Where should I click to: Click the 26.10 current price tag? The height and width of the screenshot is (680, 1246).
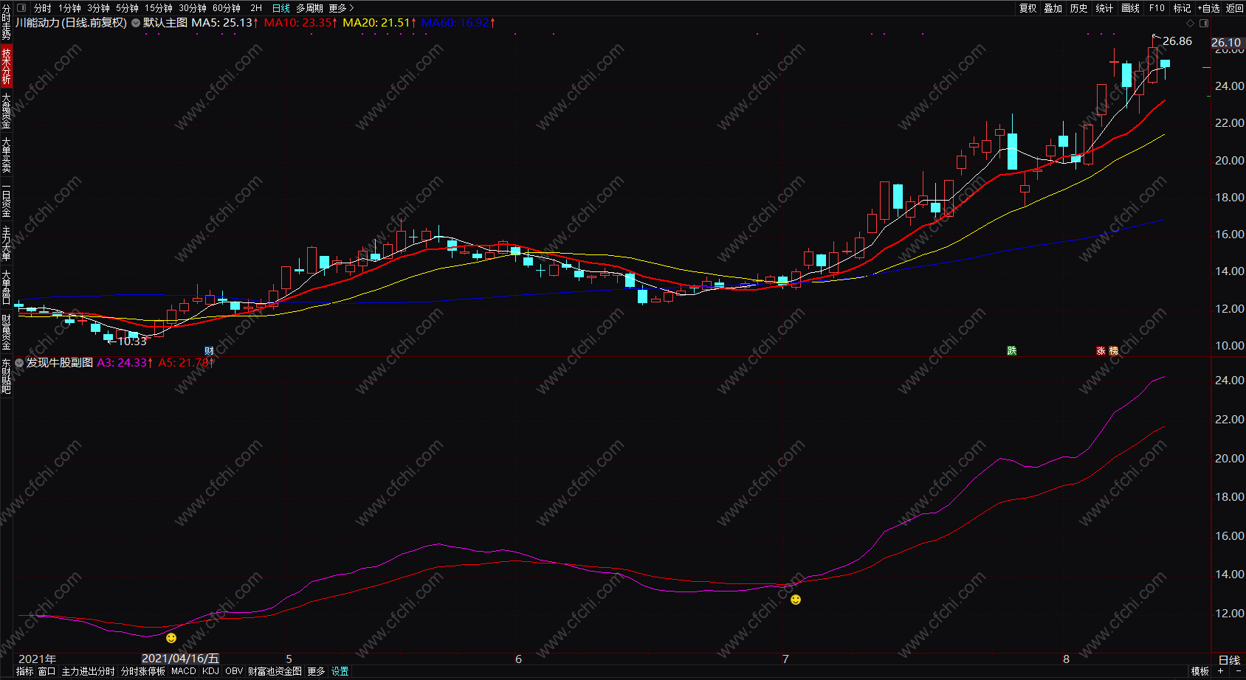tap(1226, 43)
